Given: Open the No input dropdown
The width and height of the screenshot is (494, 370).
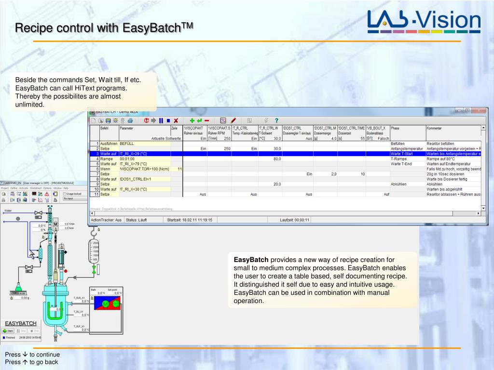Looking at the screenshot, I should pos(75,198).
